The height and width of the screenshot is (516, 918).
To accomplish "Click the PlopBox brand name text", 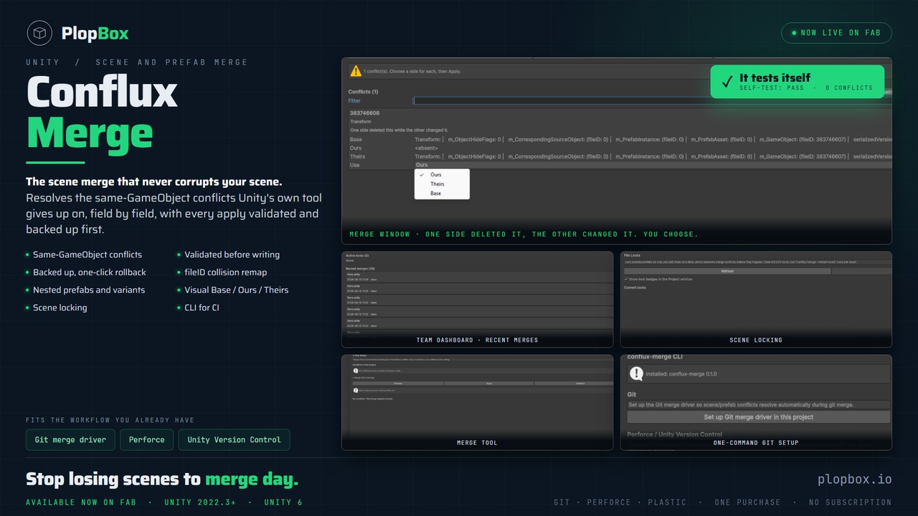I will [x=95, y=33].
